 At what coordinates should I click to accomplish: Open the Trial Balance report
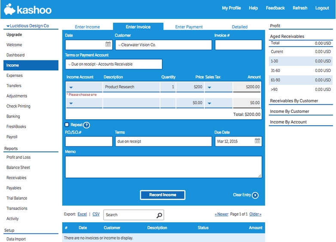point(17,198)
